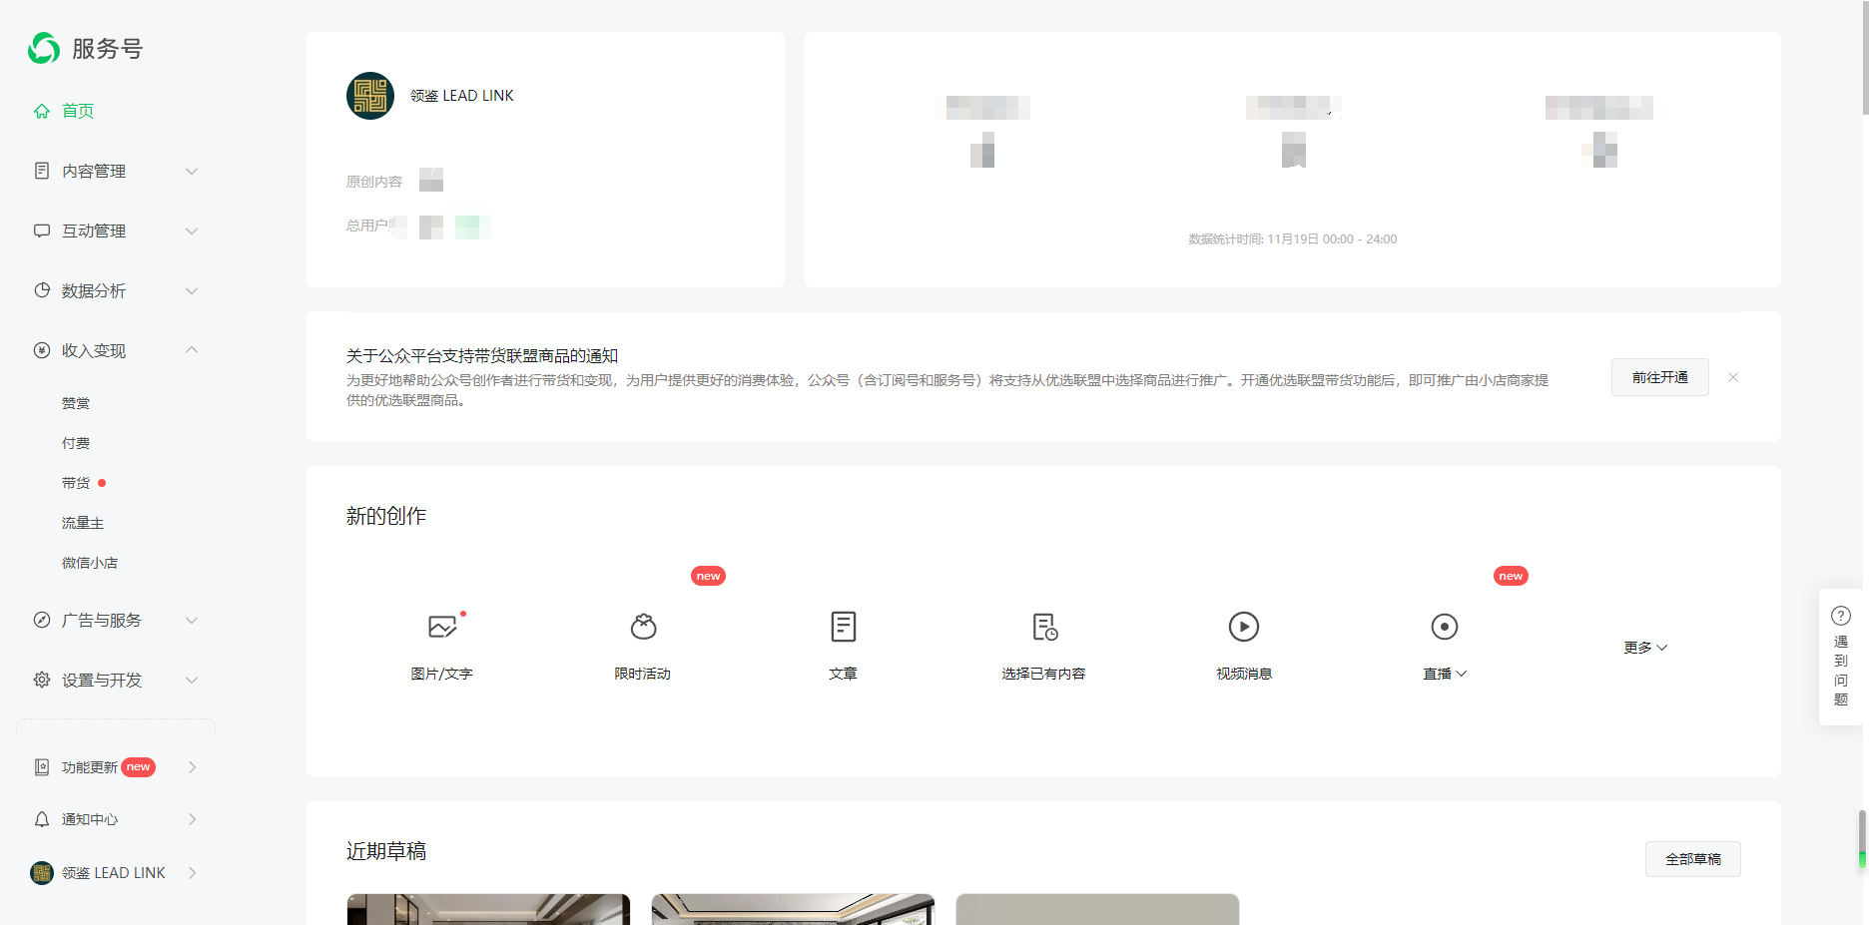Click the 选择已有内容 icon
Screen dimensions: 1869x925
(x=1044, y=627)
